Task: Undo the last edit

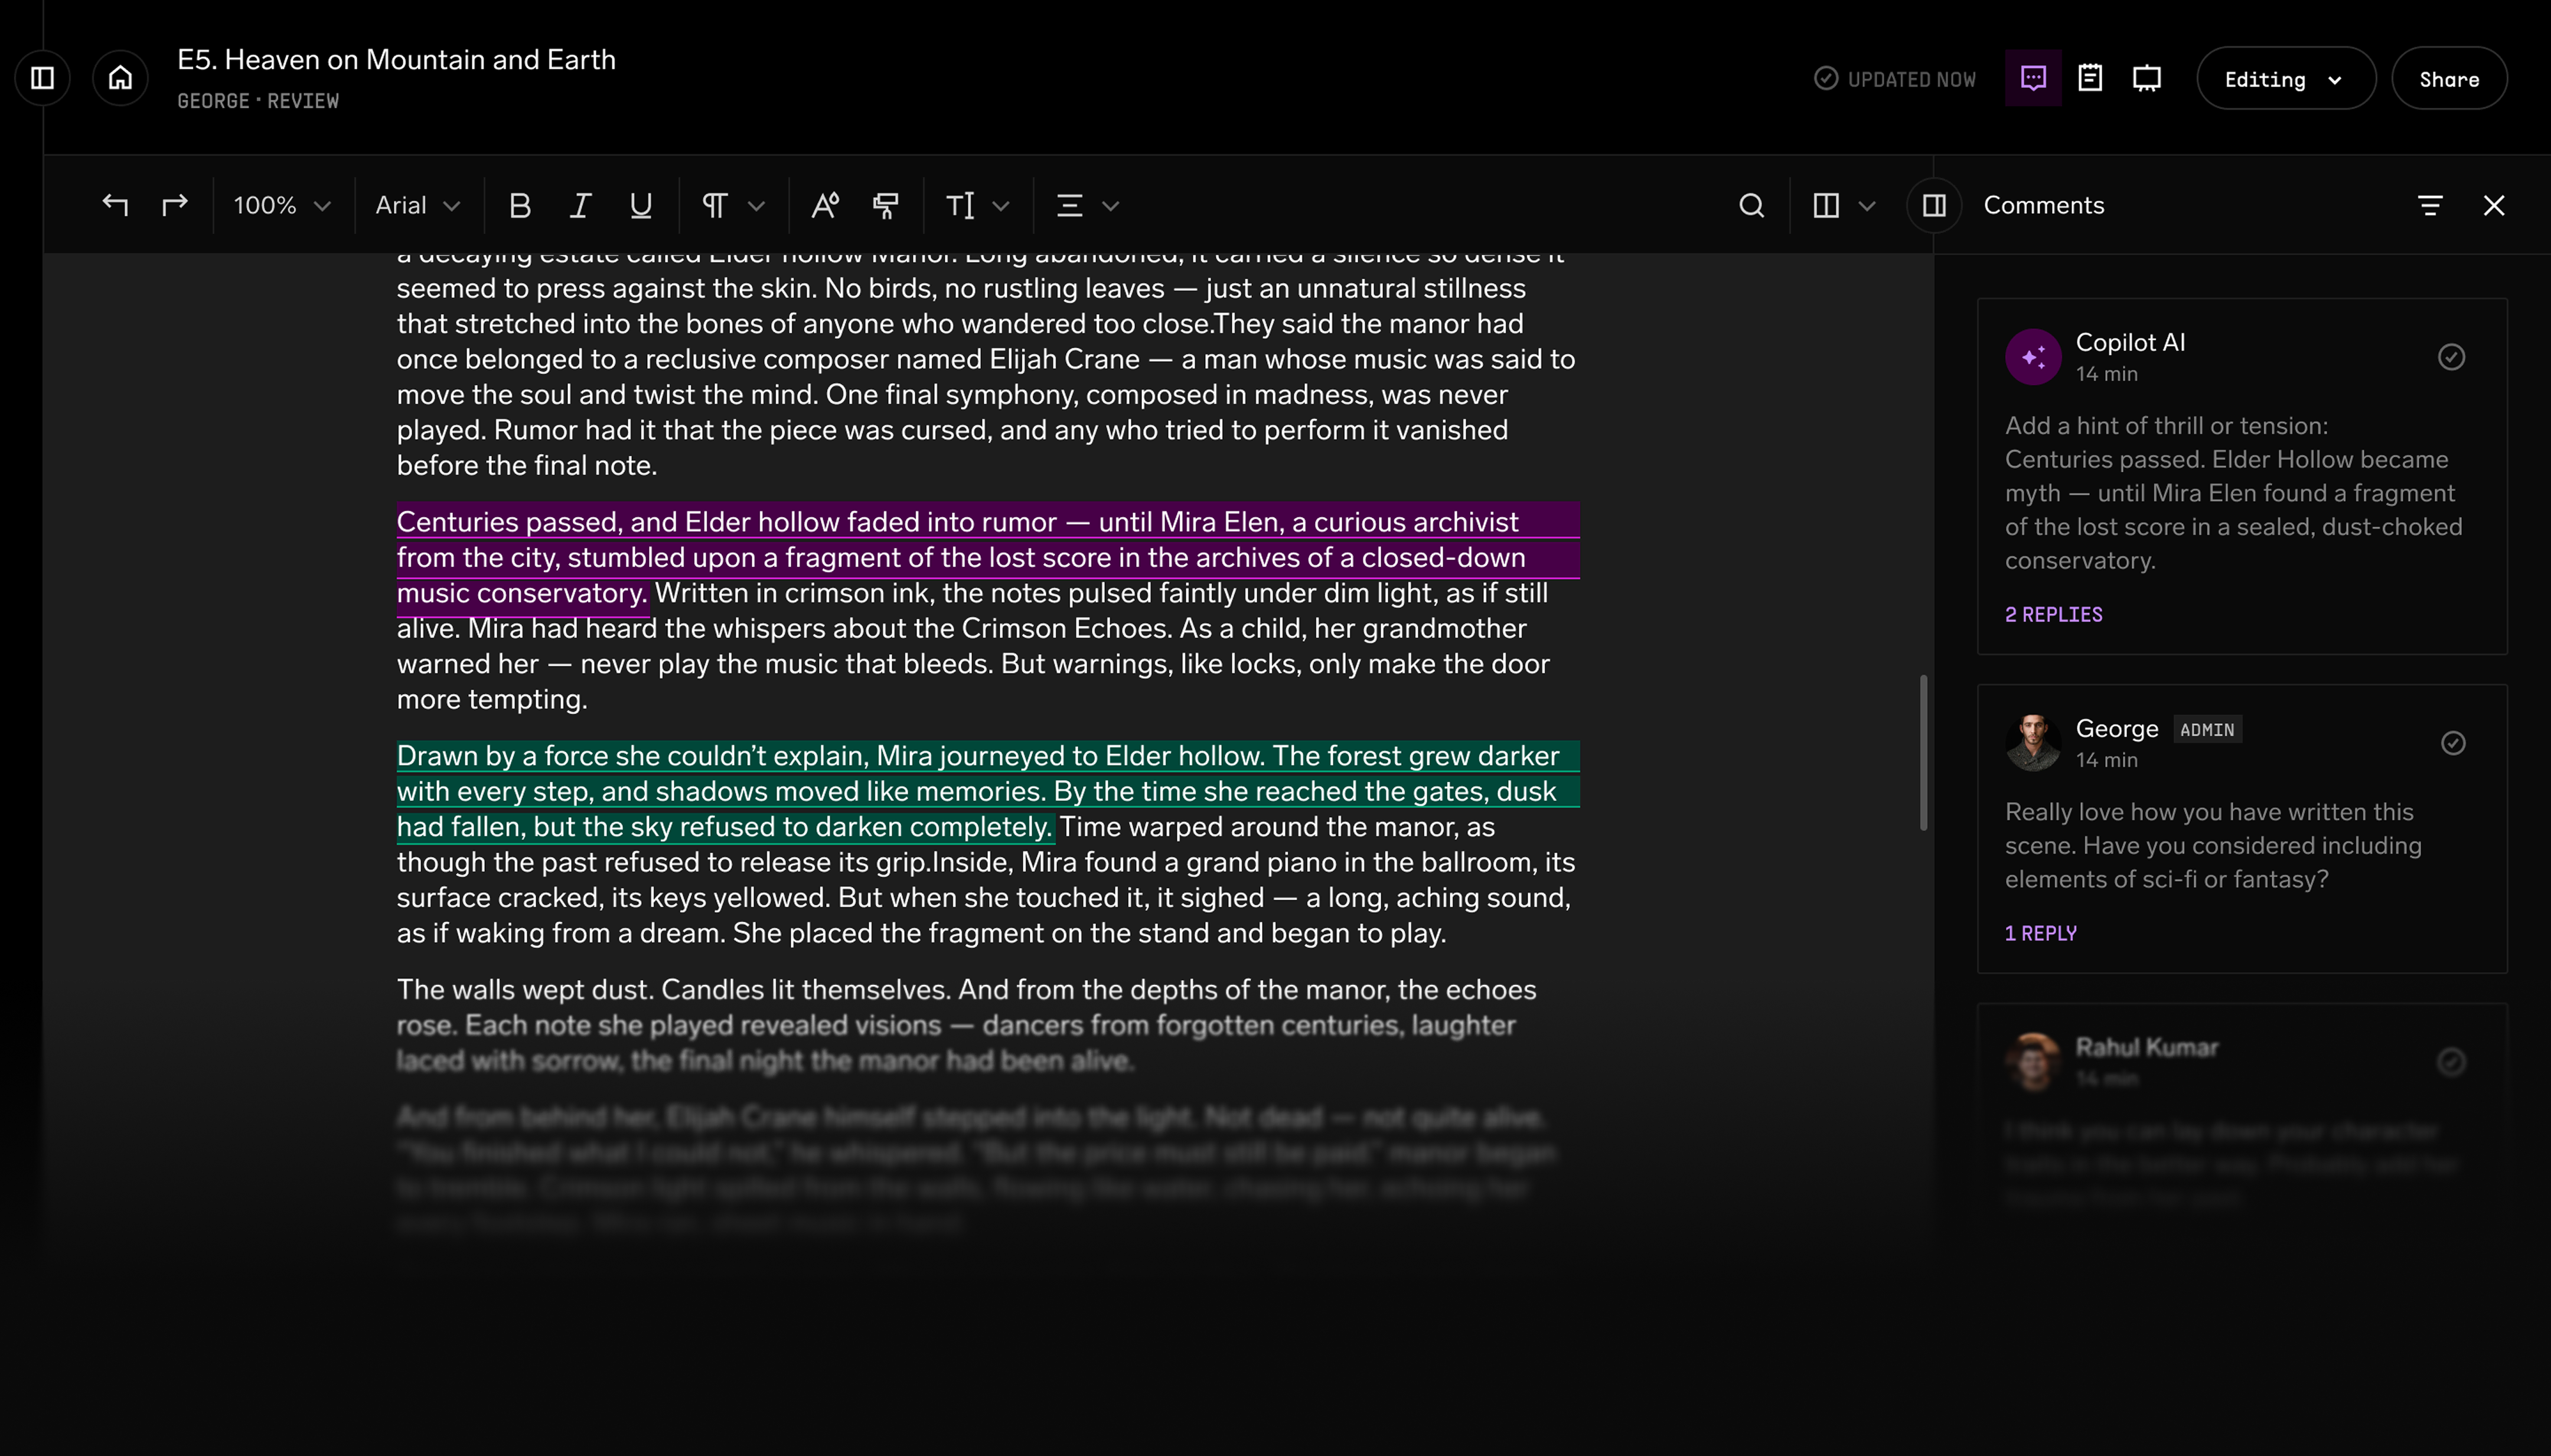Action: 117,205
